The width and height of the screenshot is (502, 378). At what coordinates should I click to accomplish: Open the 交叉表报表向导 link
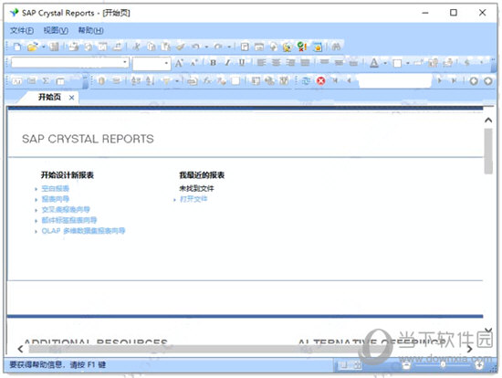pos(66,210)
